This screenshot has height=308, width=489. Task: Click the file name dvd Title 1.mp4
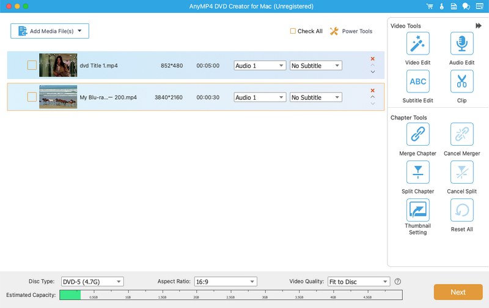click(98, 66)
